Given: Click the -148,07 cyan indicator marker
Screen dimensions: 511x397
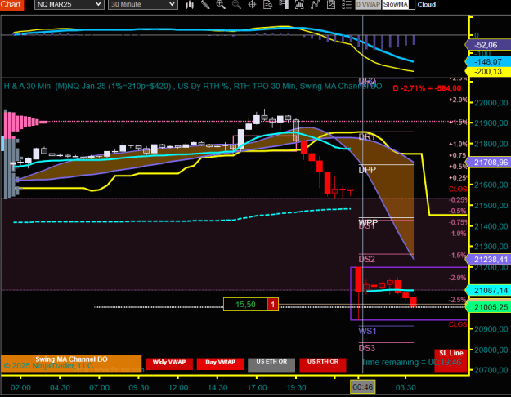Looking at the screenshot, I should pyautogui.click(x=487, y=61).
